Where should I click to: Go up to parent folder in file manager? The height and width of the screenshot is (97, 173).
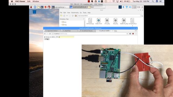[x=73, y=16]
